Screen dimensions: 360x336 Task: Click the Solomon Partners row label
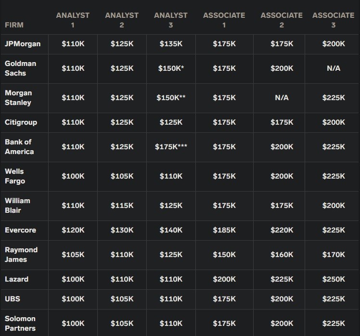point(19,323)
